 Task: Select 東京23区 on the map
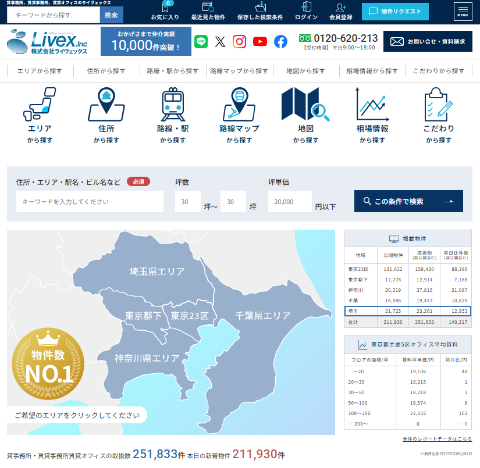point(190,316)
